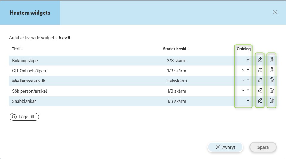Viewport: 286px width, 159px height.
Task: Edit the Bokningsläge widget
Action: pyautogui.click(x=260, y=60)
